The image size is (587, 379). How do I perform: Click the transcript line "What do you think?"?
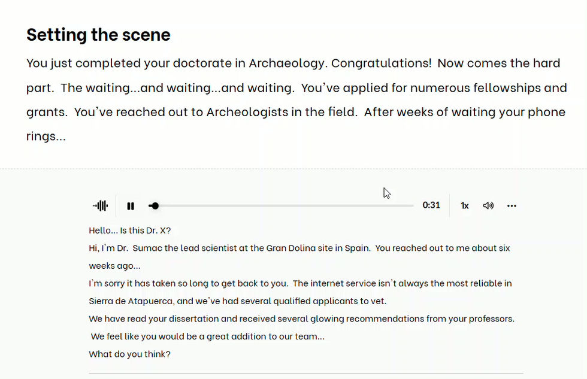[x=129, y=354]
